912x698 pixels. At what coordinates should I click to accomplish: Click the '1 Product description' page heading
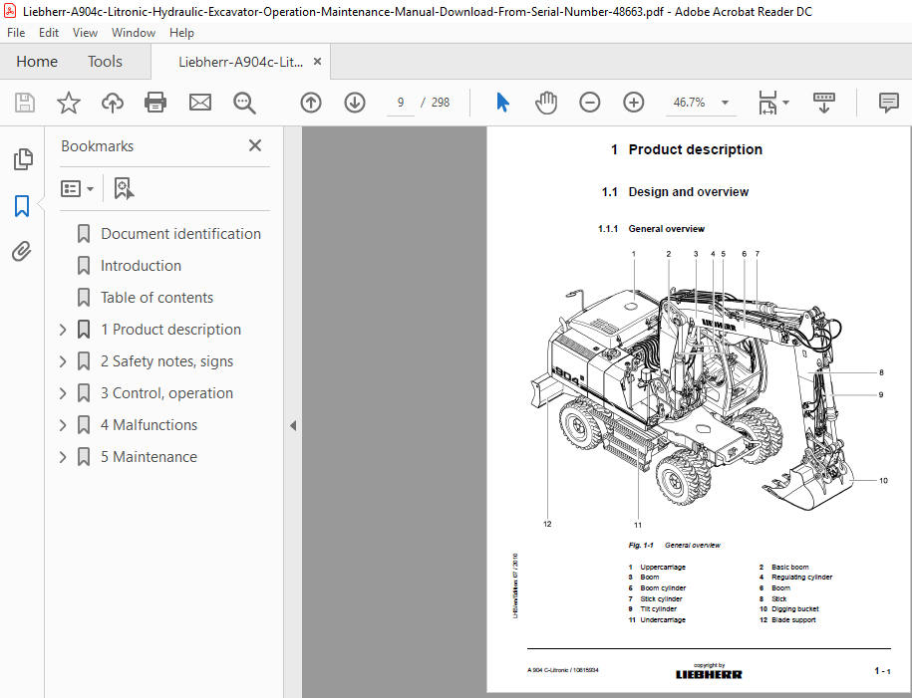coord(687,150)
